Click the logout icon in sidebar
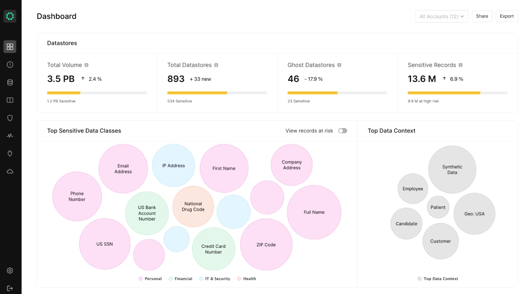The image size is (525, 294). (x=10, y=288)
